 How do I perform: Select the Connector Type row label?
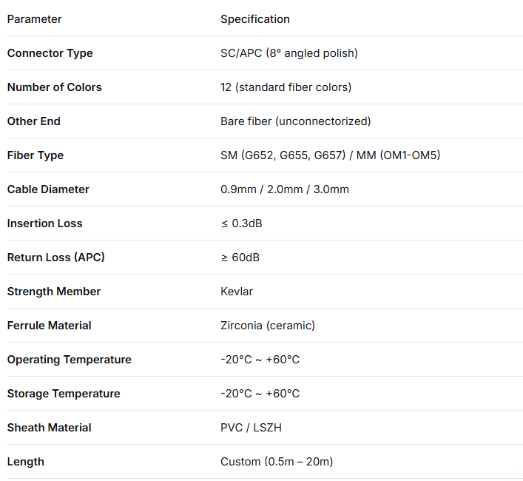(x=50, y=53)
